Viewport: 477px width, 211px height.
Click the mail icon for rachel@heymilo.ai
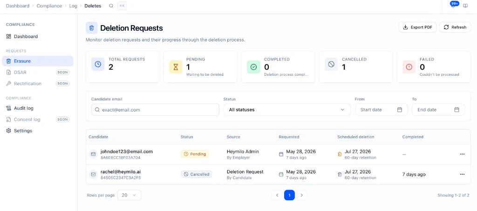point(93,175)
